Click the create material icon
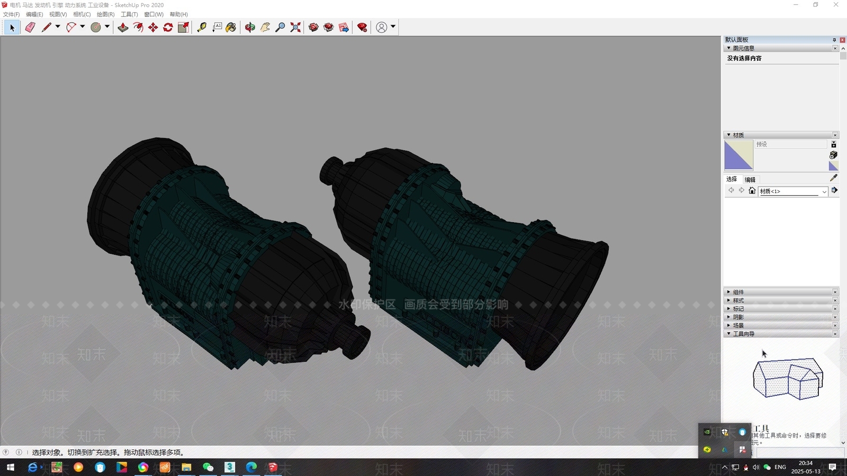The height and width of the screenshot is (476, 847). click(x=833, y=155)
